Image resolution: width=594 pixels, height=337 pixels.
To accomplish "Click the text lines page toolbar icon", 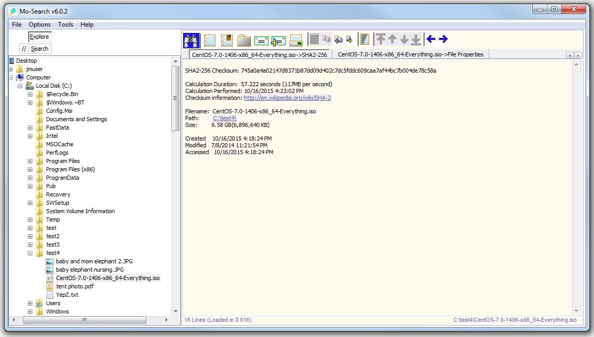I will [x=364, y=39].
